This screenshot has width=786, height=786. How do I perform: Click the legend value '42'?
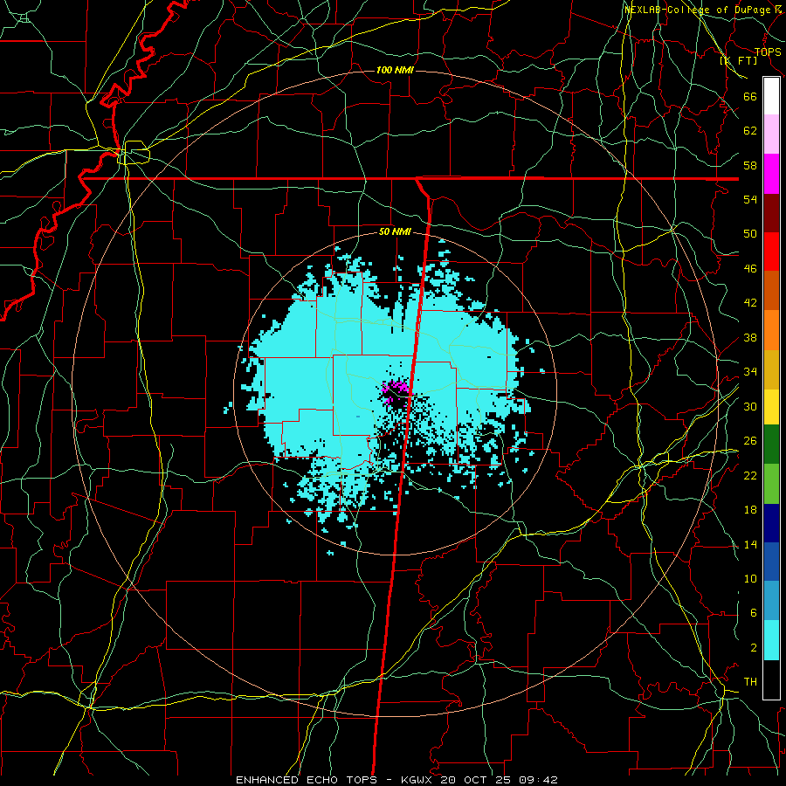click(x=750, y=303)
